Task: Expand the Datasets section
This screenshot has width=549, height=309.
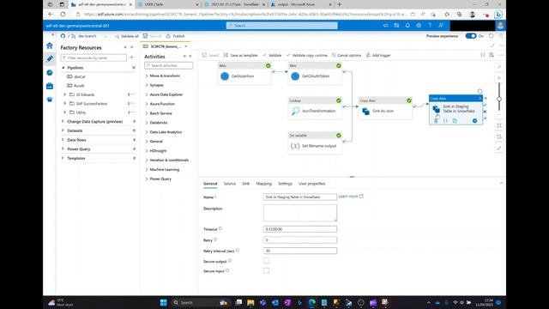Action: pyautogui.click(x=63, y=130)
